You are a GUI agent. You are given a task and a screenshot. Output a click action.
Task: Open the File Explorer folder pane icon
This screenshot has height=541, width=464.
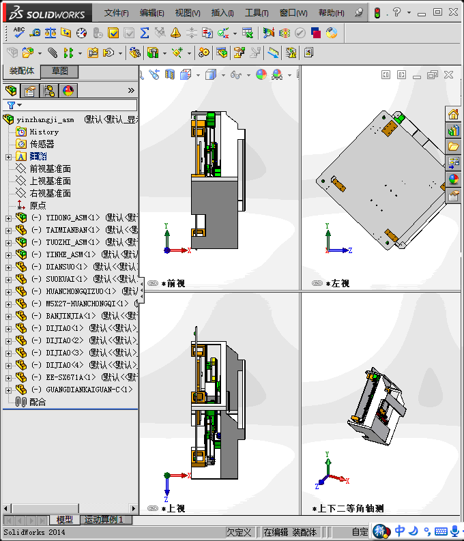tap(453, 147)
